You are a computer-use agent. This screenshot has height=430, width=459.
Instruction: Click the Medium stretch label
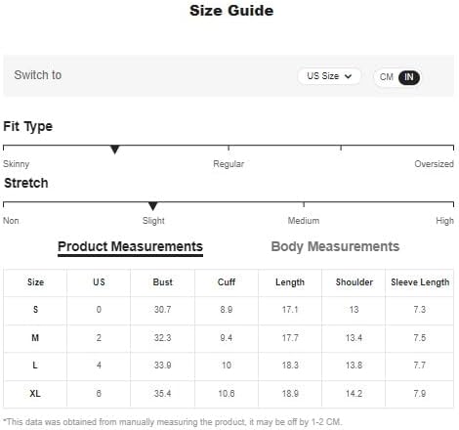click(x=304, y=221)
